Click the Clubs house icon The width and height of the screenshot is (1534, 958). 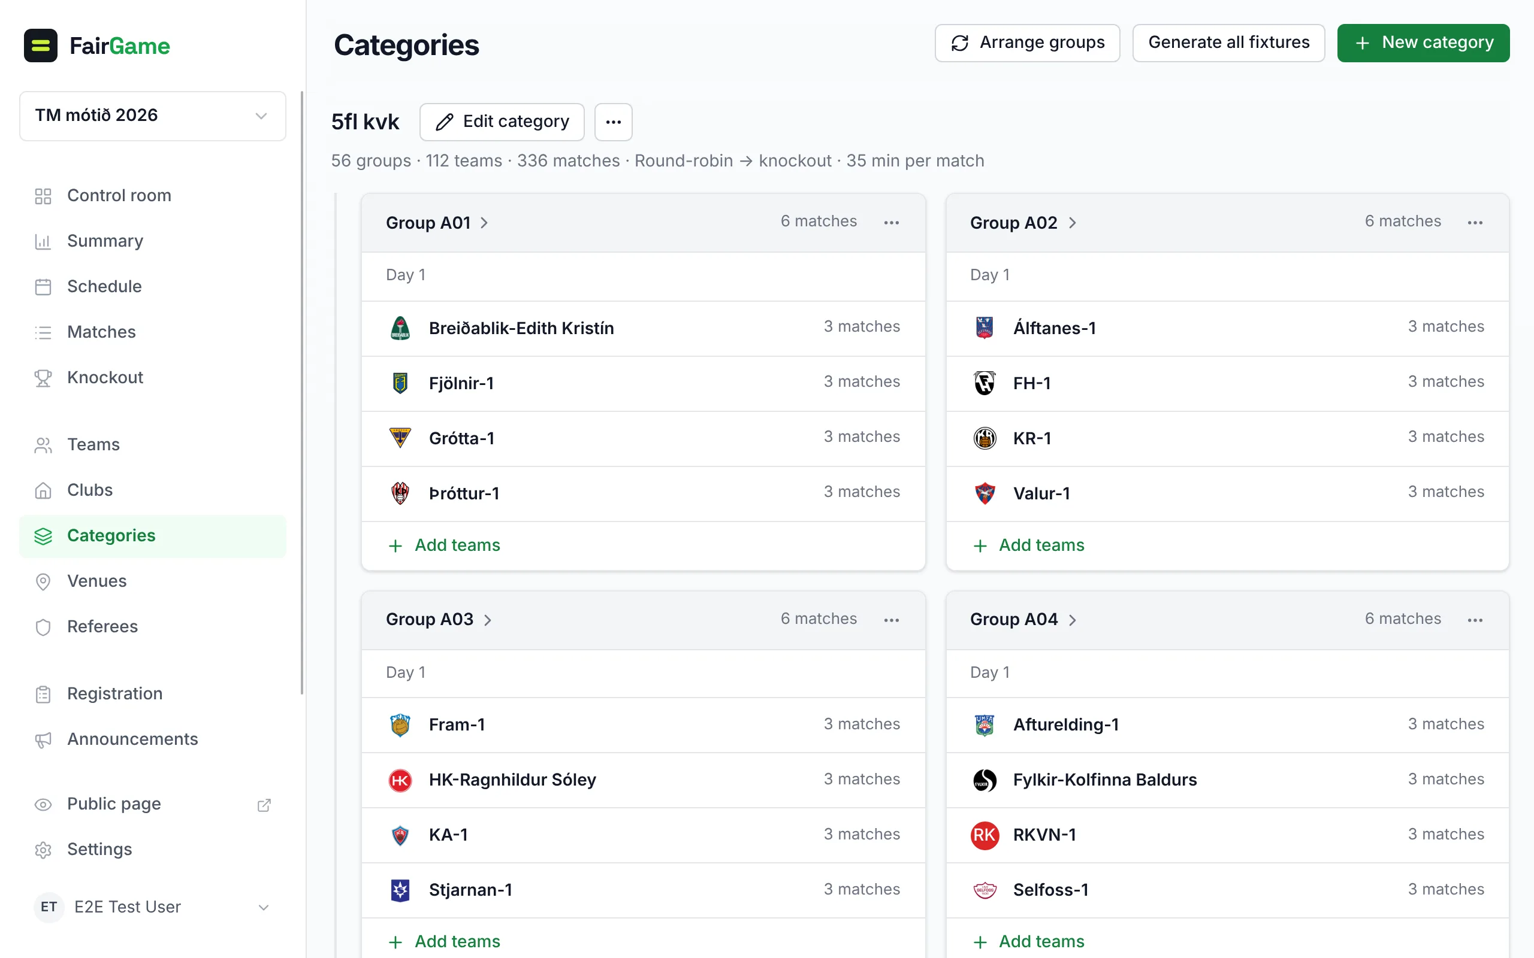pos(43,490)
